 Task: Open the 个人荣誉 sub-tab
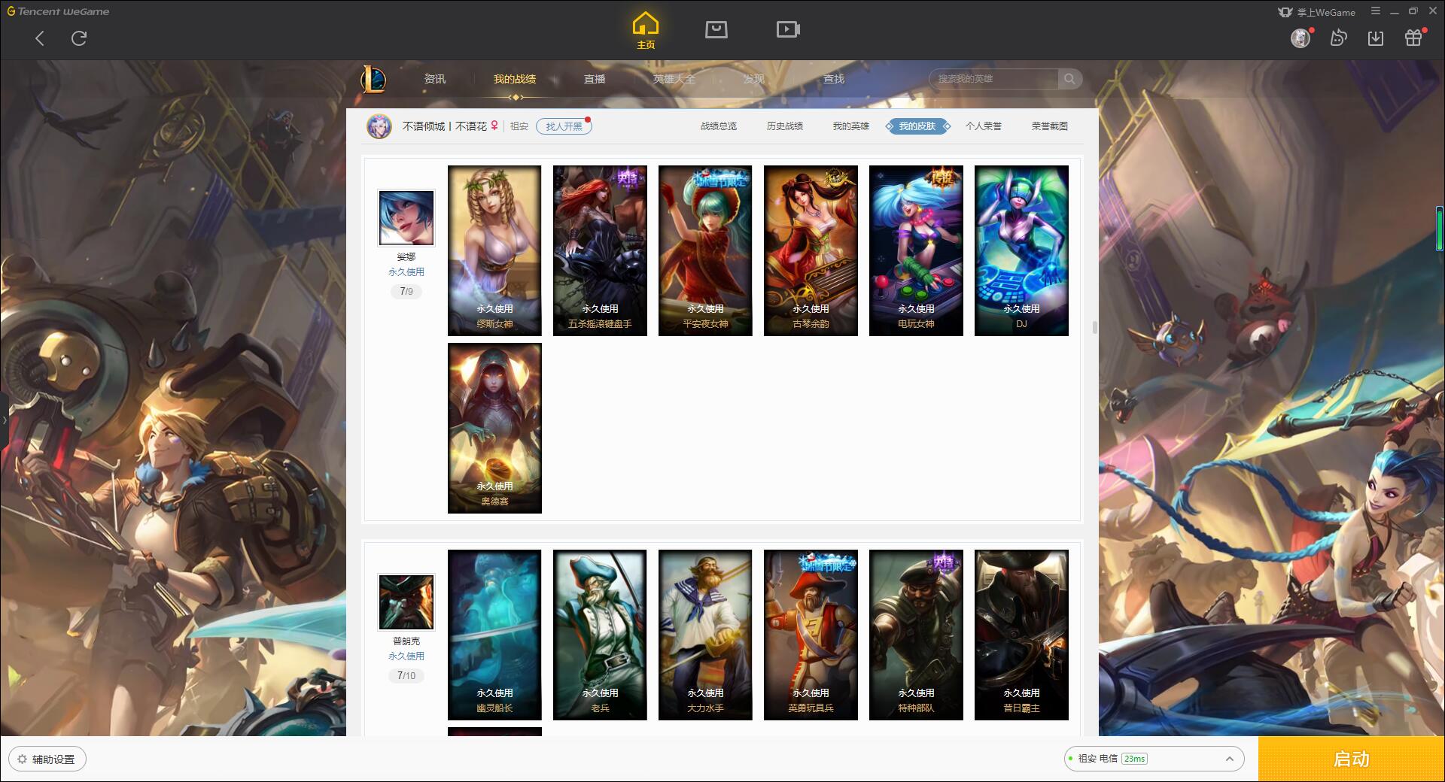pyautogui.click(x=984, y=126)
